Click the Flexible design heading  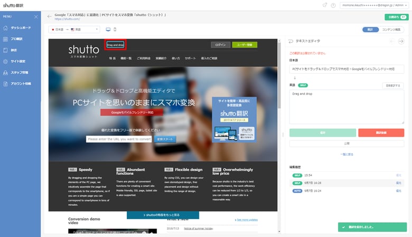click(x=189, y=170)
